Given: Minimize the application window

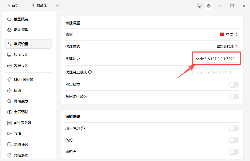Looking at the screenshot, I should [x=220, y=6].
